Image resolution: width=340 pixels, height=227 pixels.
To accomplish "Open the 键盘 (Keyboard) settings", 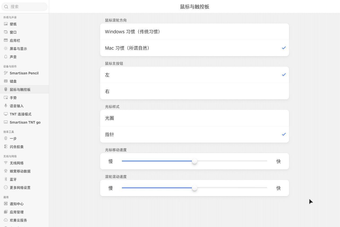I will point(13,81).
